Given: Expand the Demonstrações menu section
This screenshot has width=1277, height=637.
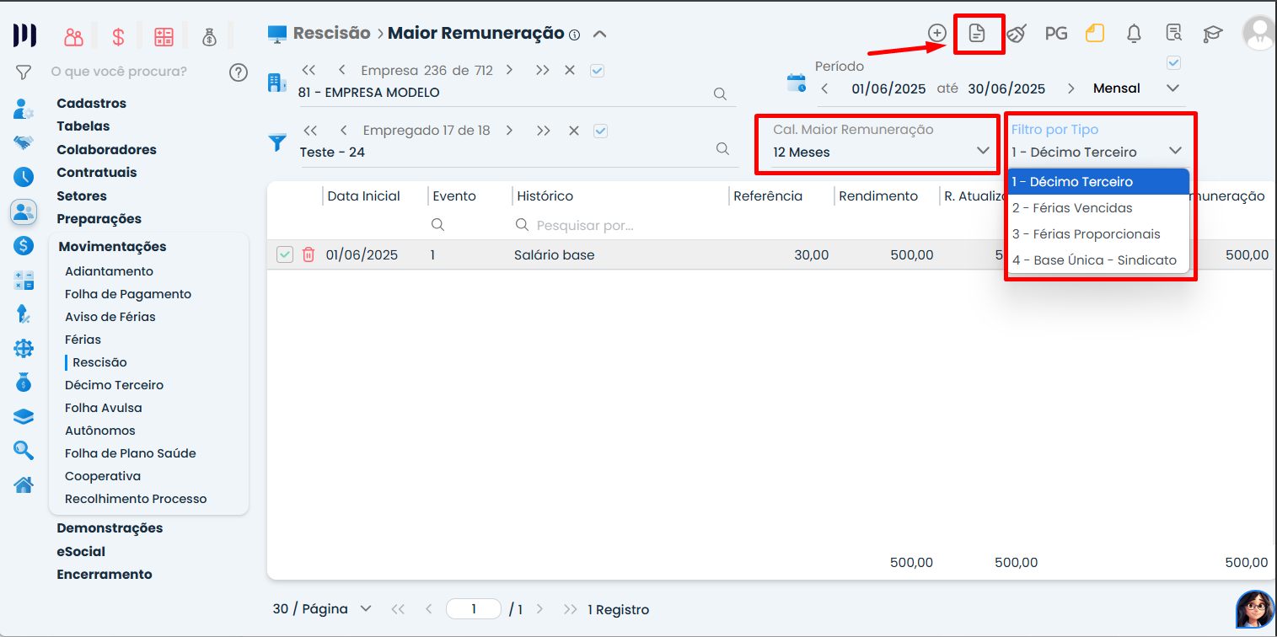Looking at the screenshot, I should click(110, 528).
